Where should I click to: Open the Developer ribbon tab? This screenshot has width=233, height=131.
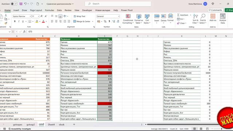click(87, 10)
